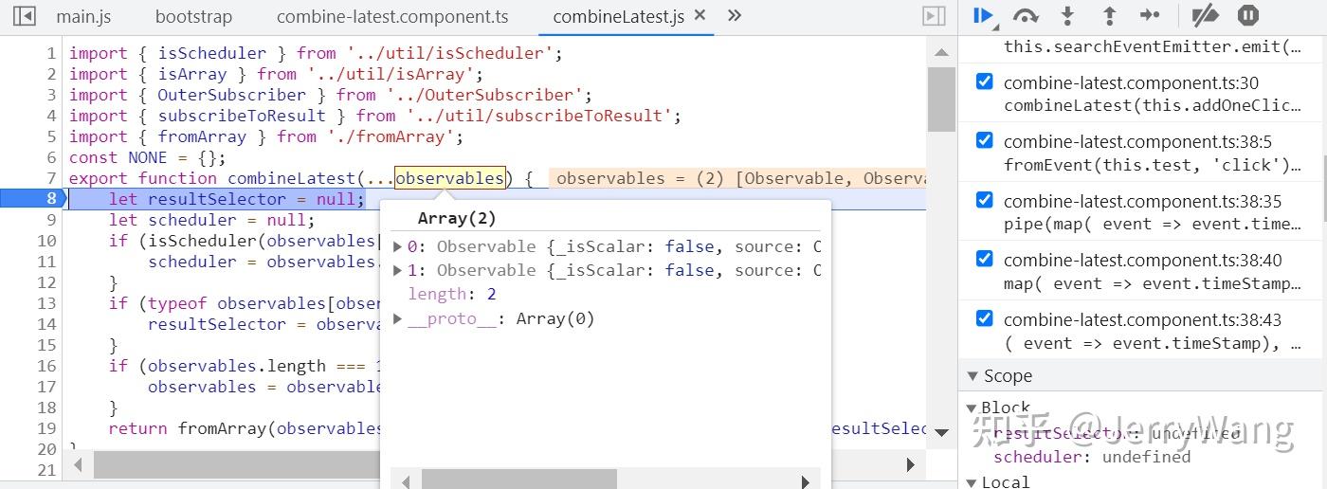1327x489 pixels.
Task: Uncheck breakpoint combine-latest.component.ts:38:40
Action: 985,259
